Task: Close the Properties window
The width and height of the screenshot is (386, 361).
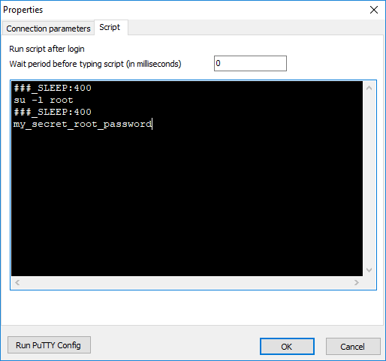Action: (x=374, y=10)
